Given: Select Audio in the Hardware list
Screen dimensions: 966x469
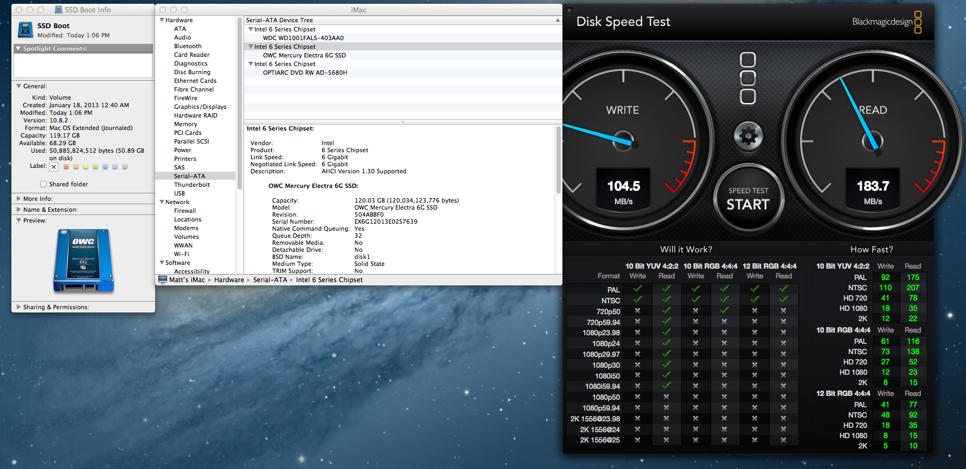Looking at the screenshot, I should 182,37.
